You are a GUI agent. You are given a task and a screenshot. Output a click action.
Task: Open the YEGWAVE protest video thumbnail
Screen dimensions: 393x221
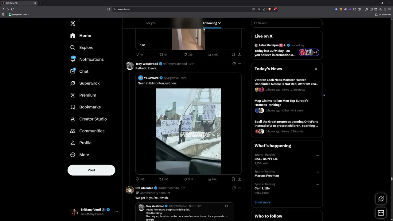189,131
